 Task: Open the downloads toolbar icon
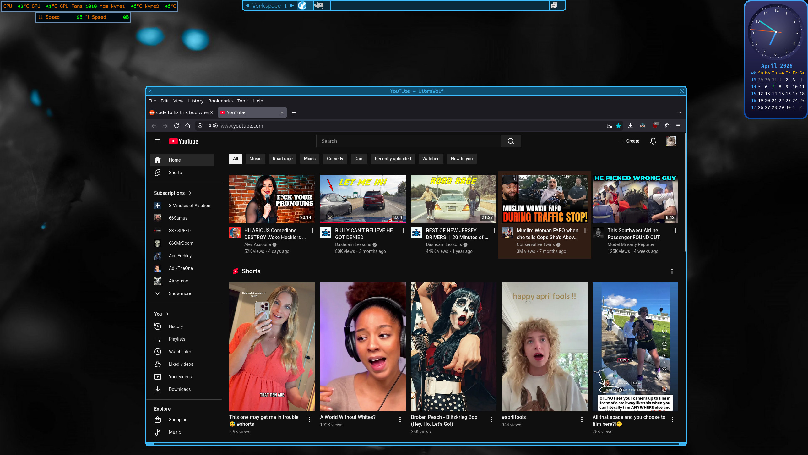tap(630, 126)
